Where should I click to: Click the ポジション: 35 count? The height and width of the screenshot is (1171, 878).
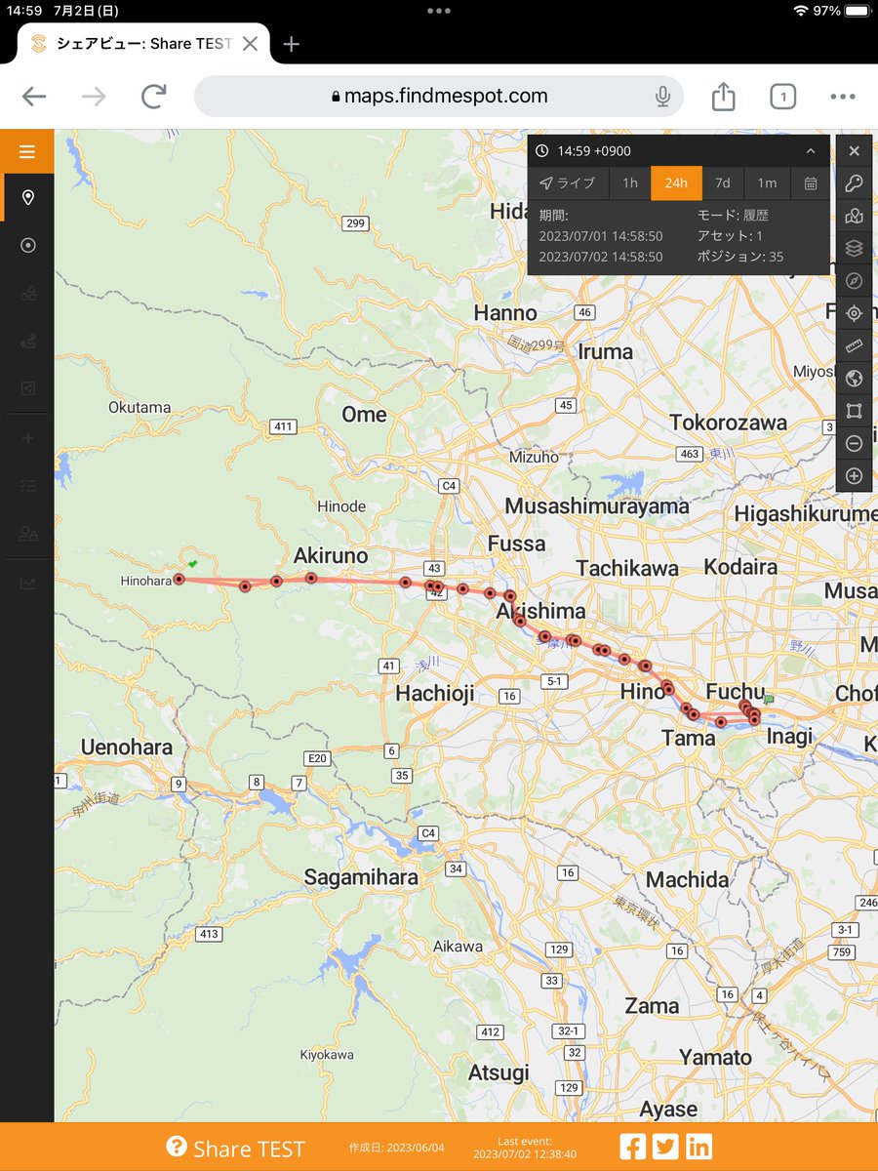[x=740, y=257]
